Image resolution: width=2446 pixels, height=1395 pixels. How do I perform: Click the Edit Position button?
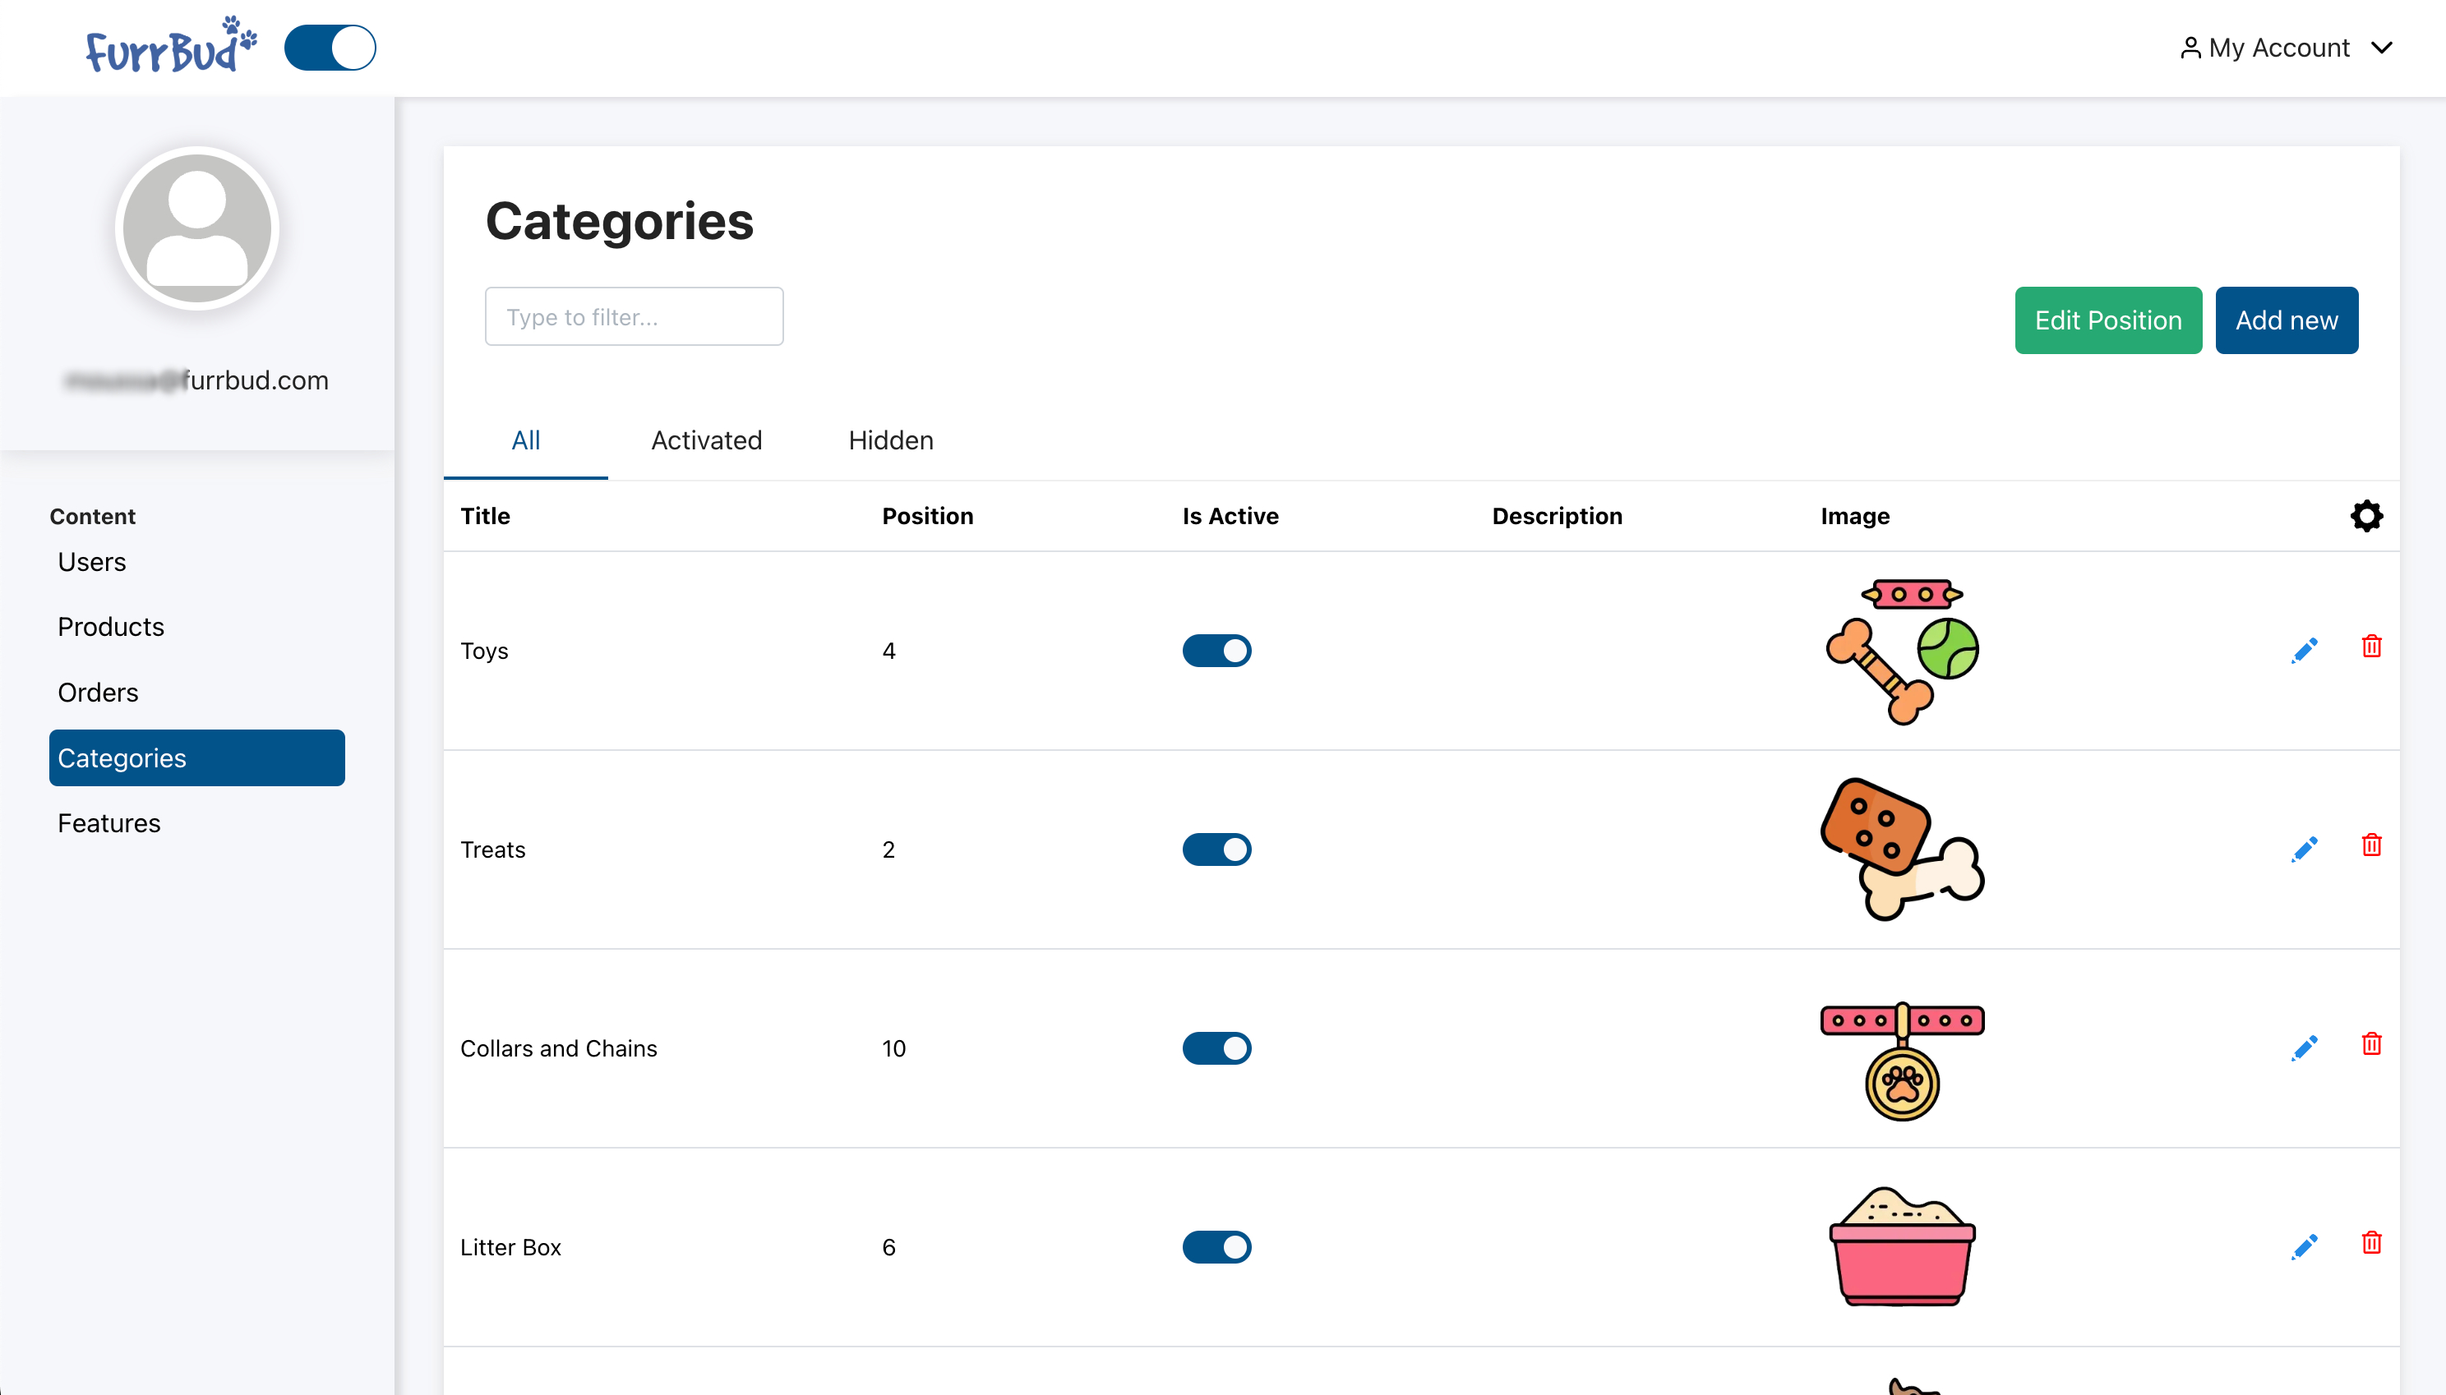click(x=2107, y=320)
